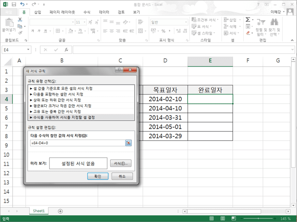Screen dimensions: 297x222
Task: Open the number format dropdown showing 일반
Action: 186,22
